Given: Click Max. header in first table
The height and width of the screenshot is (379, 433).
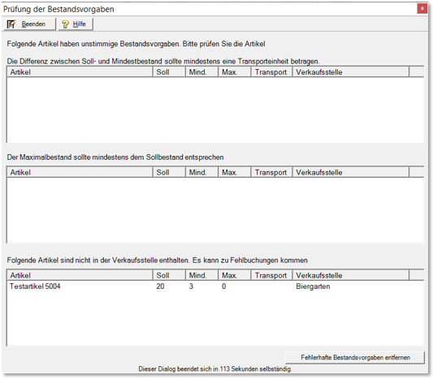Looking at the screenshot, I should click(x=235, y=72).
